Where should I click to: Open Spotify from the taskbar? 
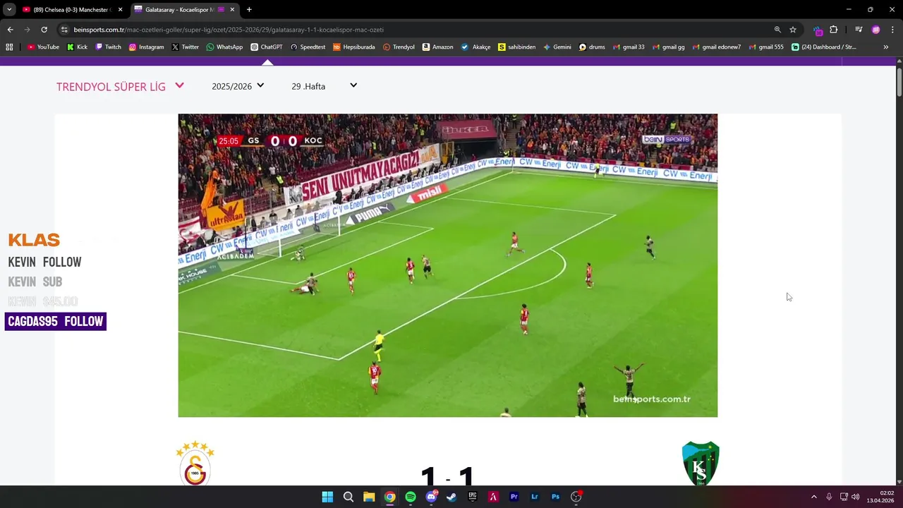pos(411,497)
